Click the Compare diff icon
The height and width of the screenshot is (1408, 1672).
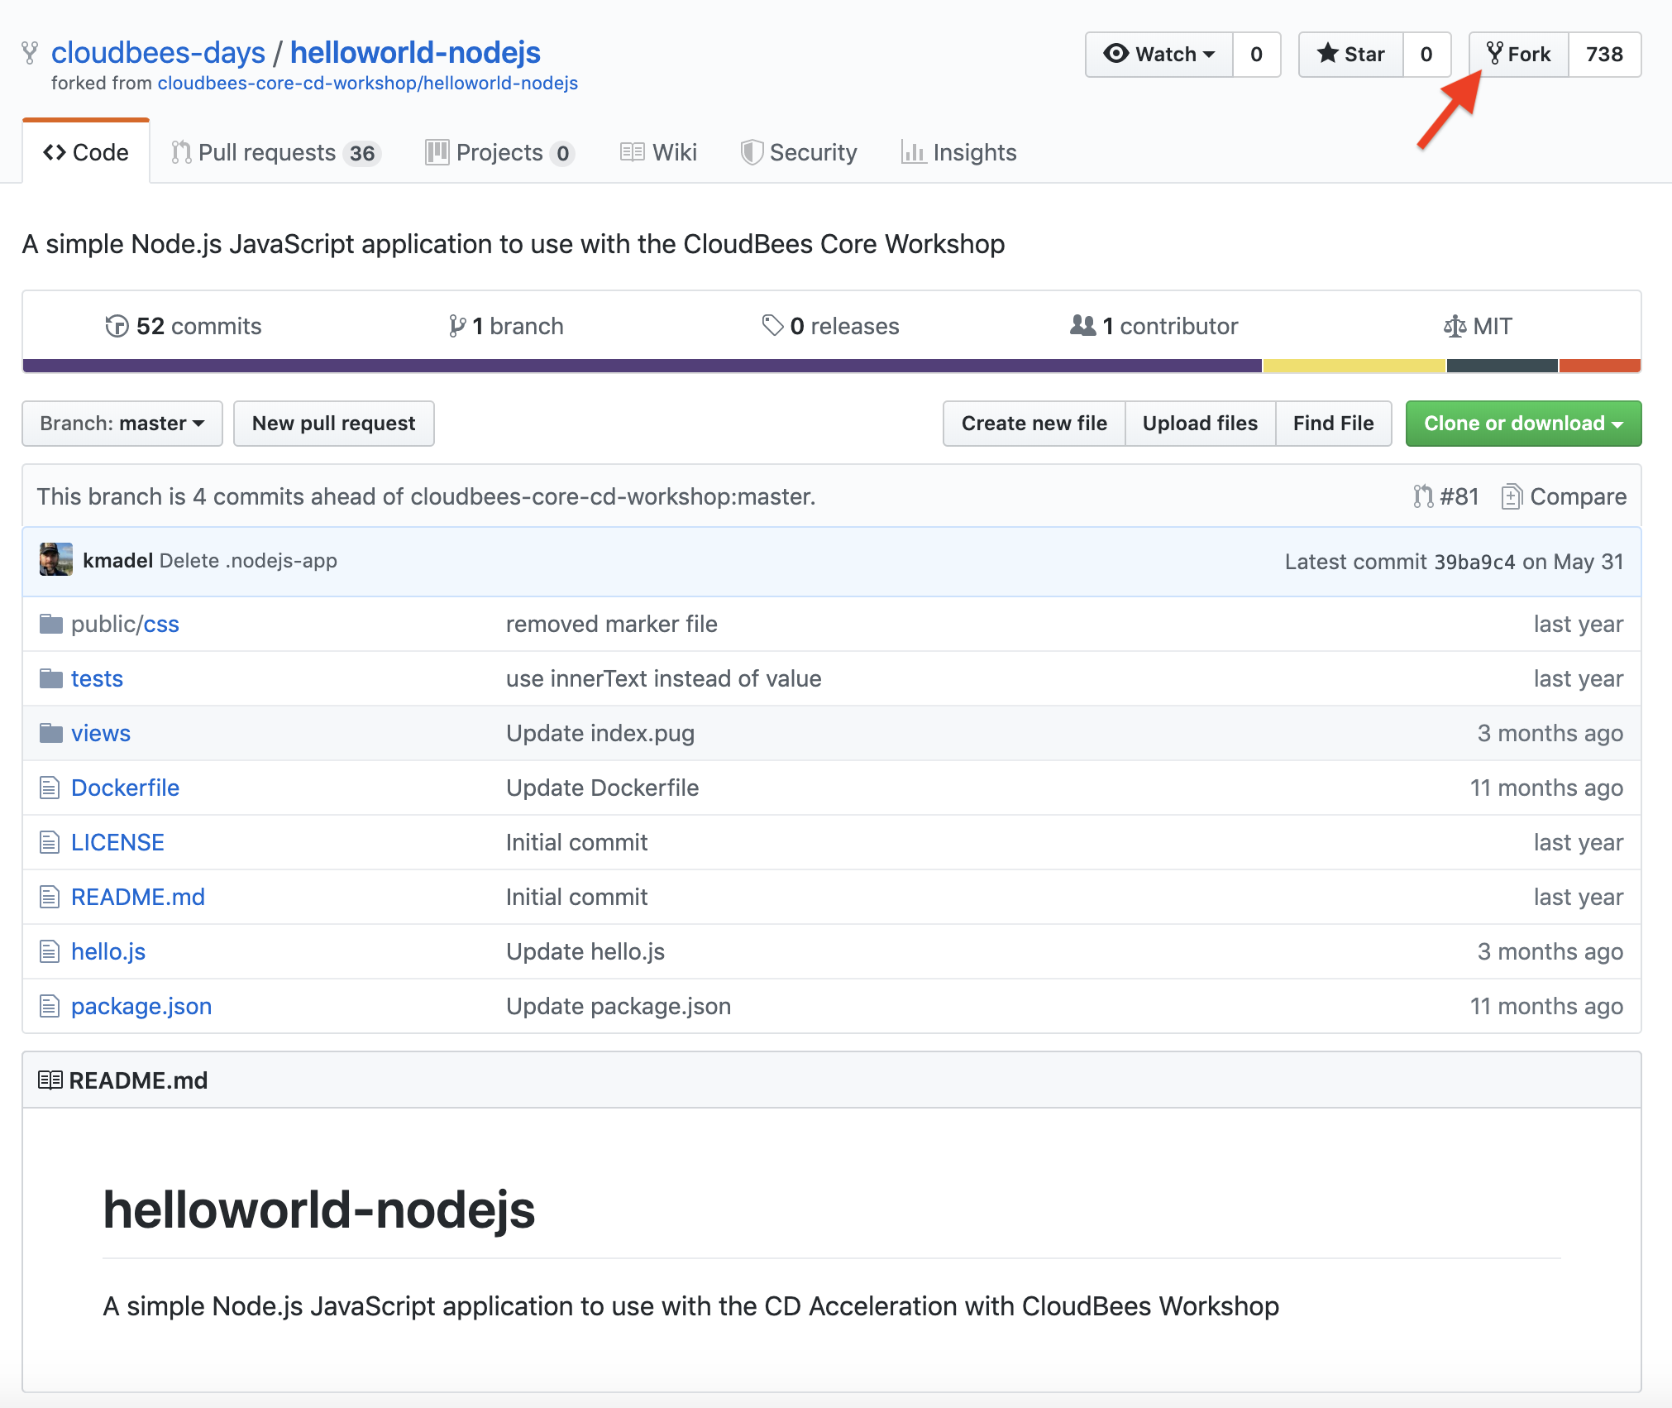coord(1512,496)
